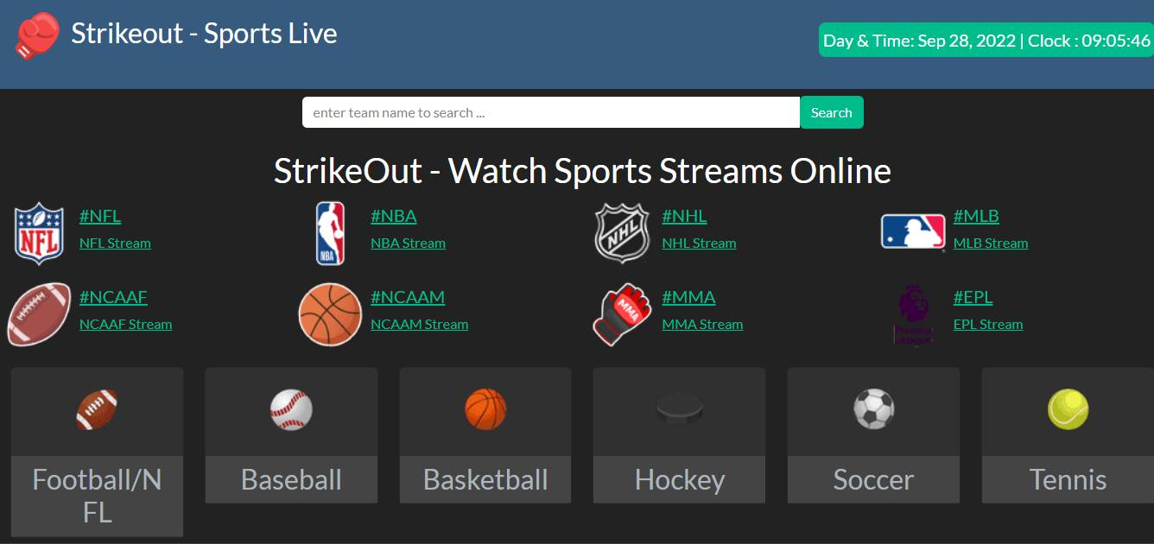Select the Hockey category label
The image size is (1154, 544).
click(x=679, y=479)
